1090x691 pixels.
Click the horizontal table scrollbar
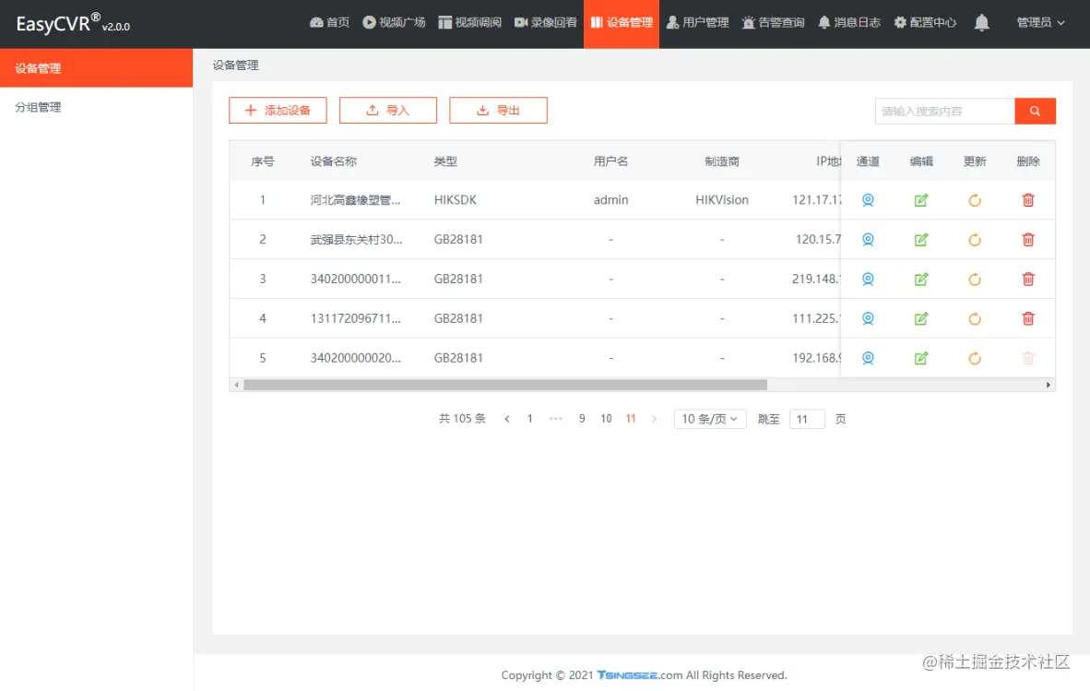[x=504, y=385]
